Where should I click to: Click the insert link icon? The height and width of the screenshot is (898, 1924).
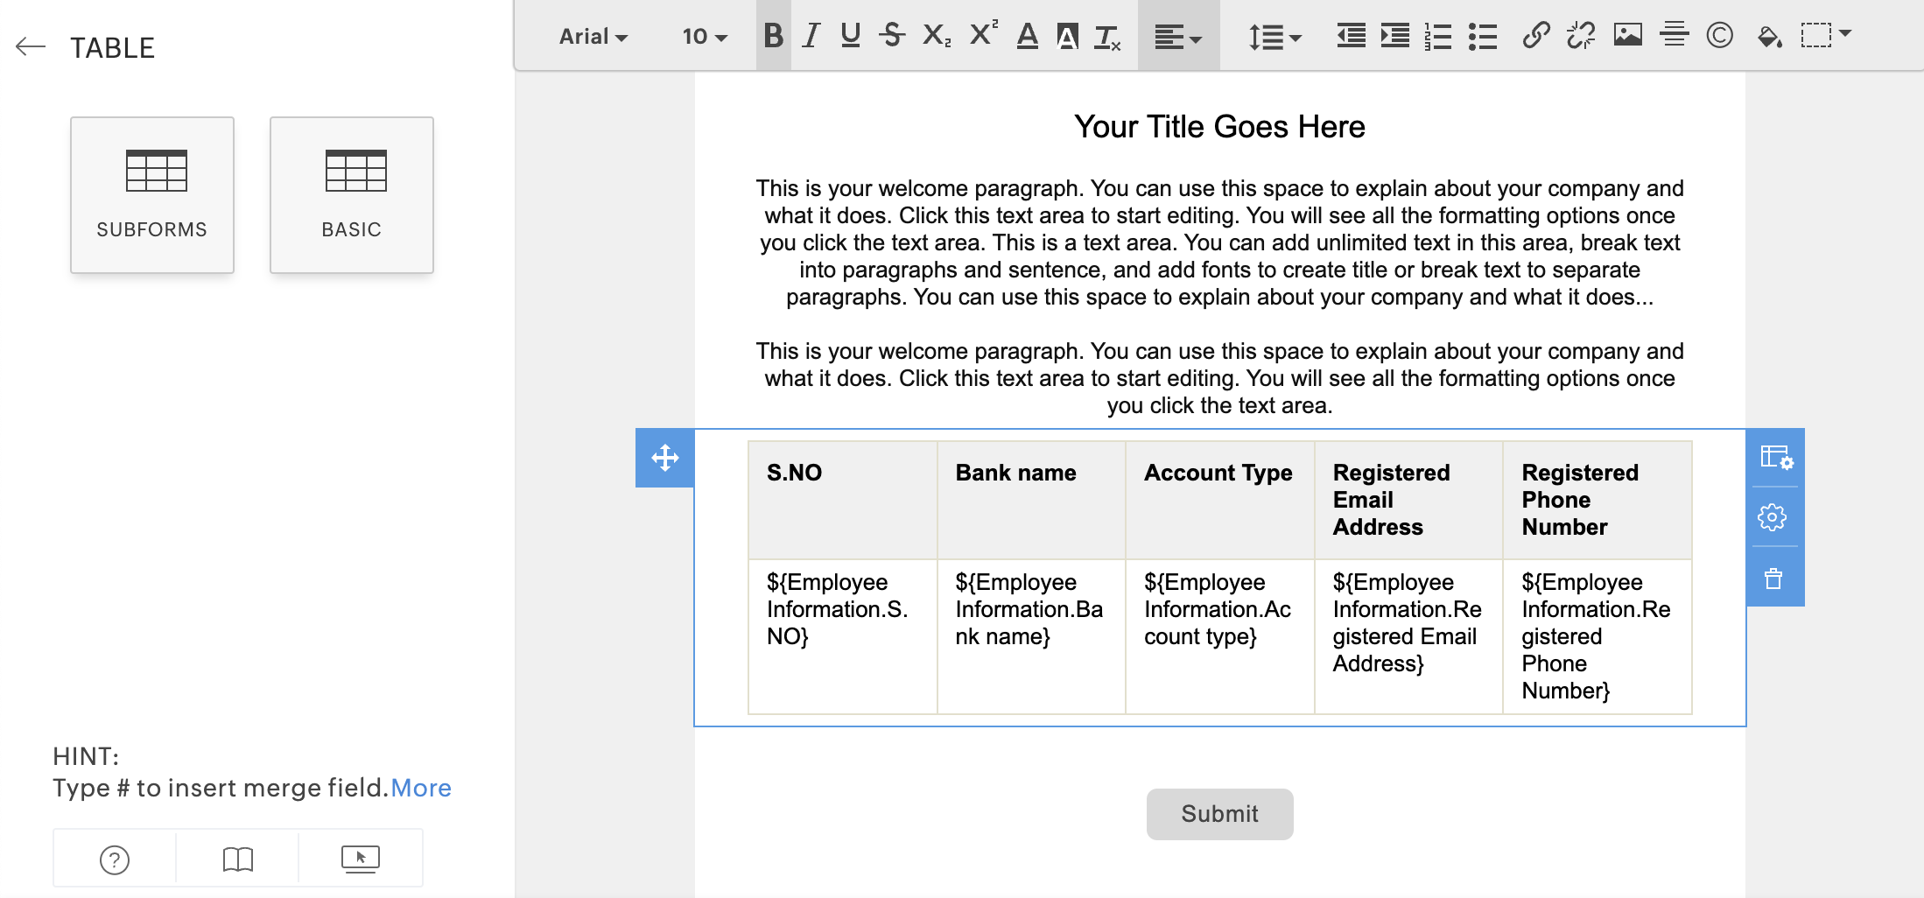(x=1536, y=36)
